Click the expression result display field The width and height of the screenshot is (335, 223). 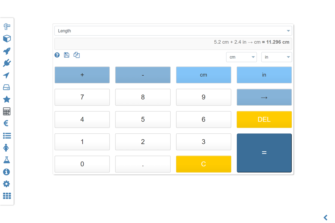pyautogui.click(x=173, y=44)
